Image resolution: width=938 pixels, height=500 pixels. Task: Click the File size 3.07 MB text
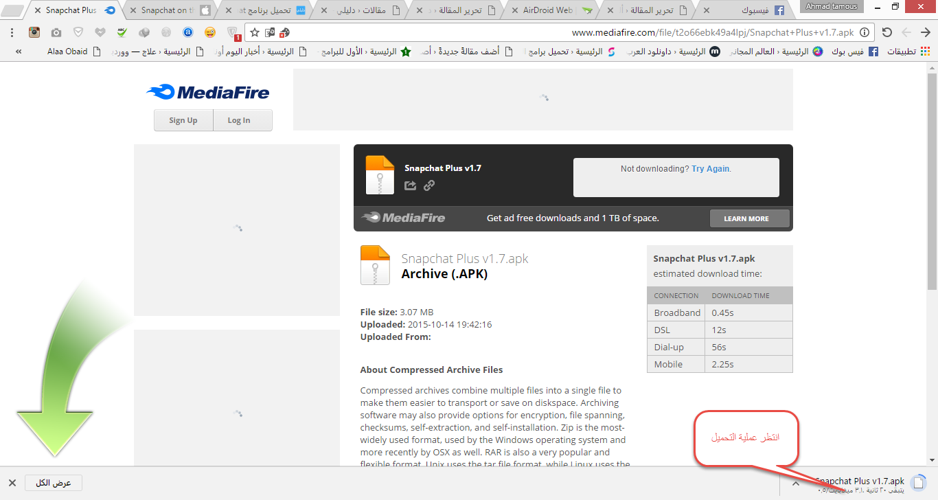397,312
